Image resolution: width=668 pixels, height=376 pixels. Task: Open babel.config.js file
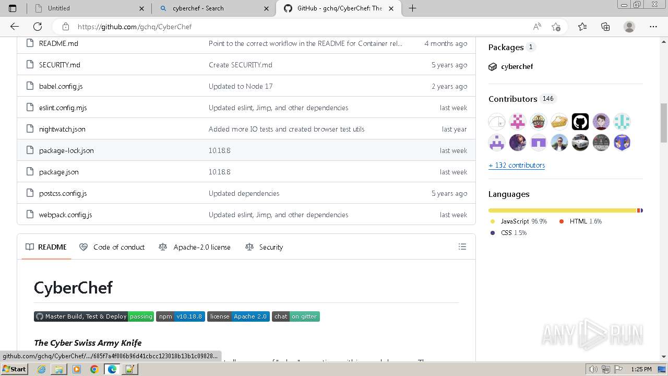coord(61,86)
